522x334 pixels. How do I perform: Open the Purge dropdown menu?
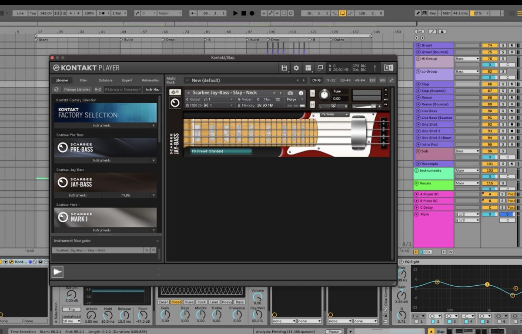point(295,100)
